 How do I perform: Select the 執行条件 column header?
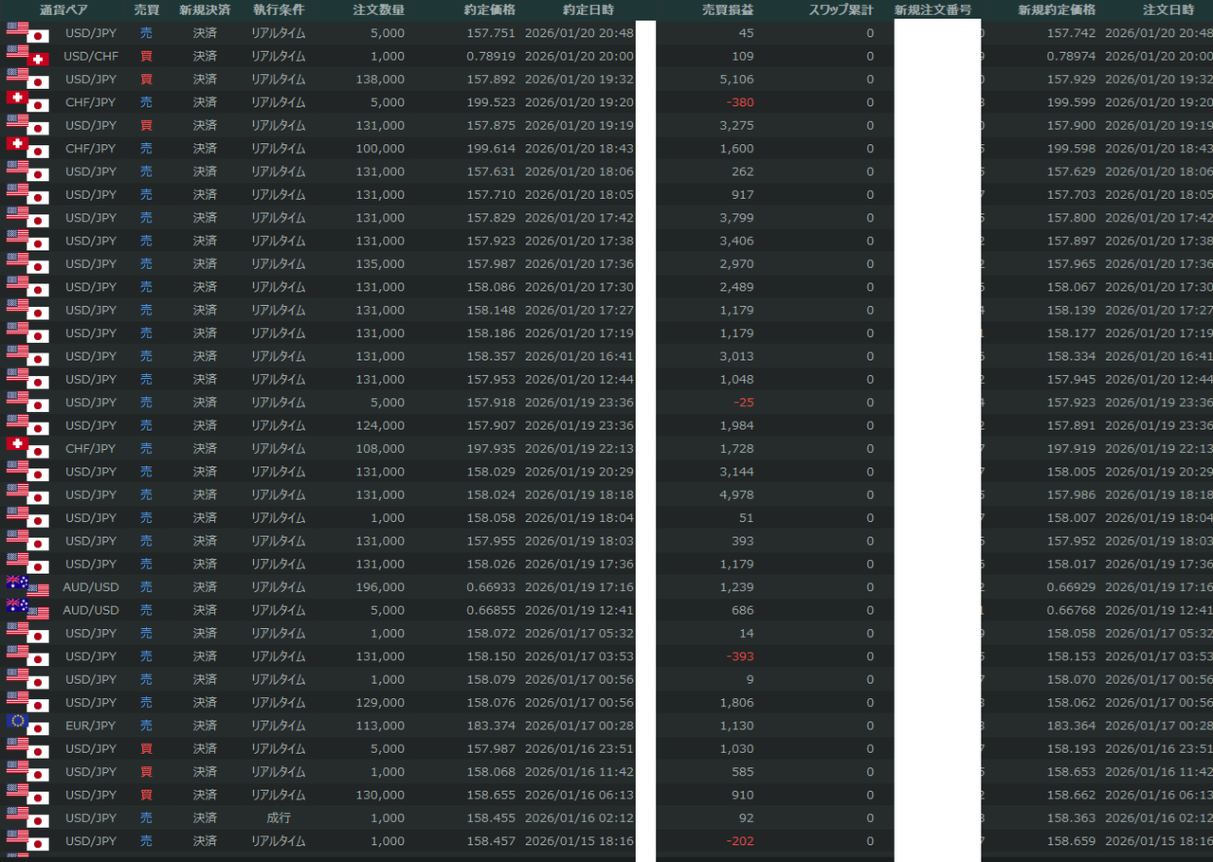coord(279,10)
